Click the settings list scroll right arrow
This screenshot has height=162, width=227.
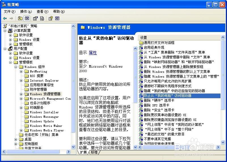(218, 147)
